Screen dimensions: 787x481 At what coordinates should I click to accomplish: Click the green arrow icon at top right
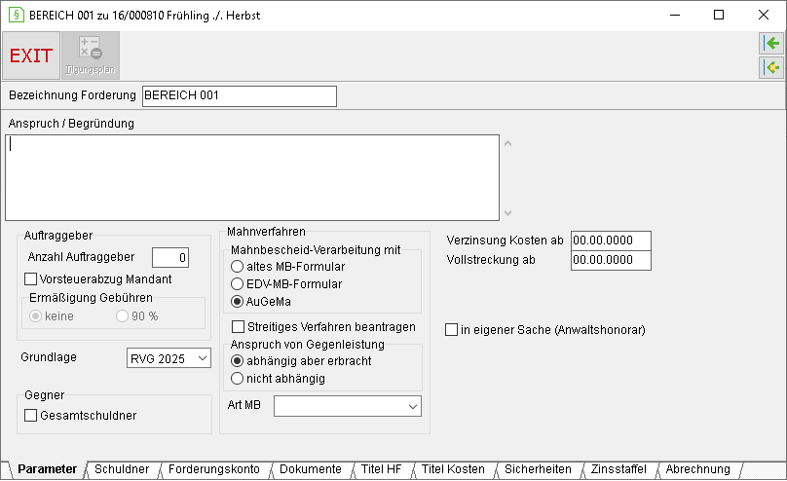[x=771, y=44]
